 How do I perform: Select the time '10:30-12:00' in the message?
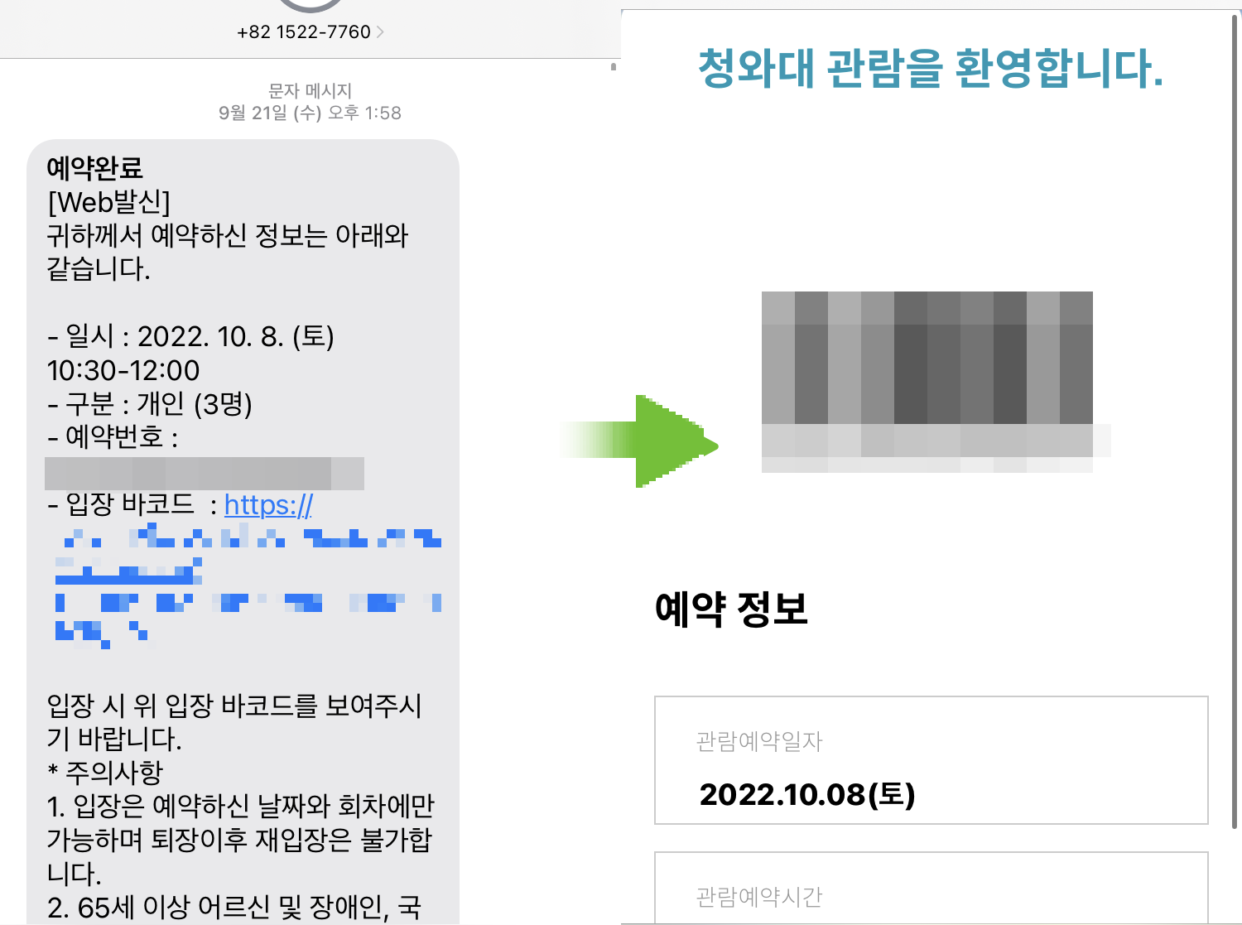tap(123, 370)
